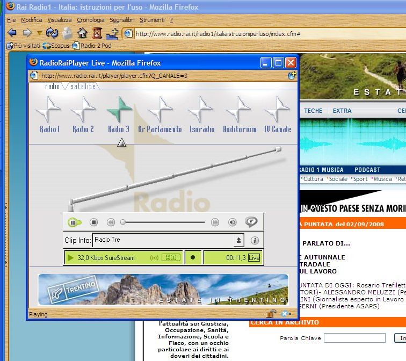Open the PODCAST link on the Rai page
Image resolution: width=406 pixels, height=361 pixels.
(367, 170)
